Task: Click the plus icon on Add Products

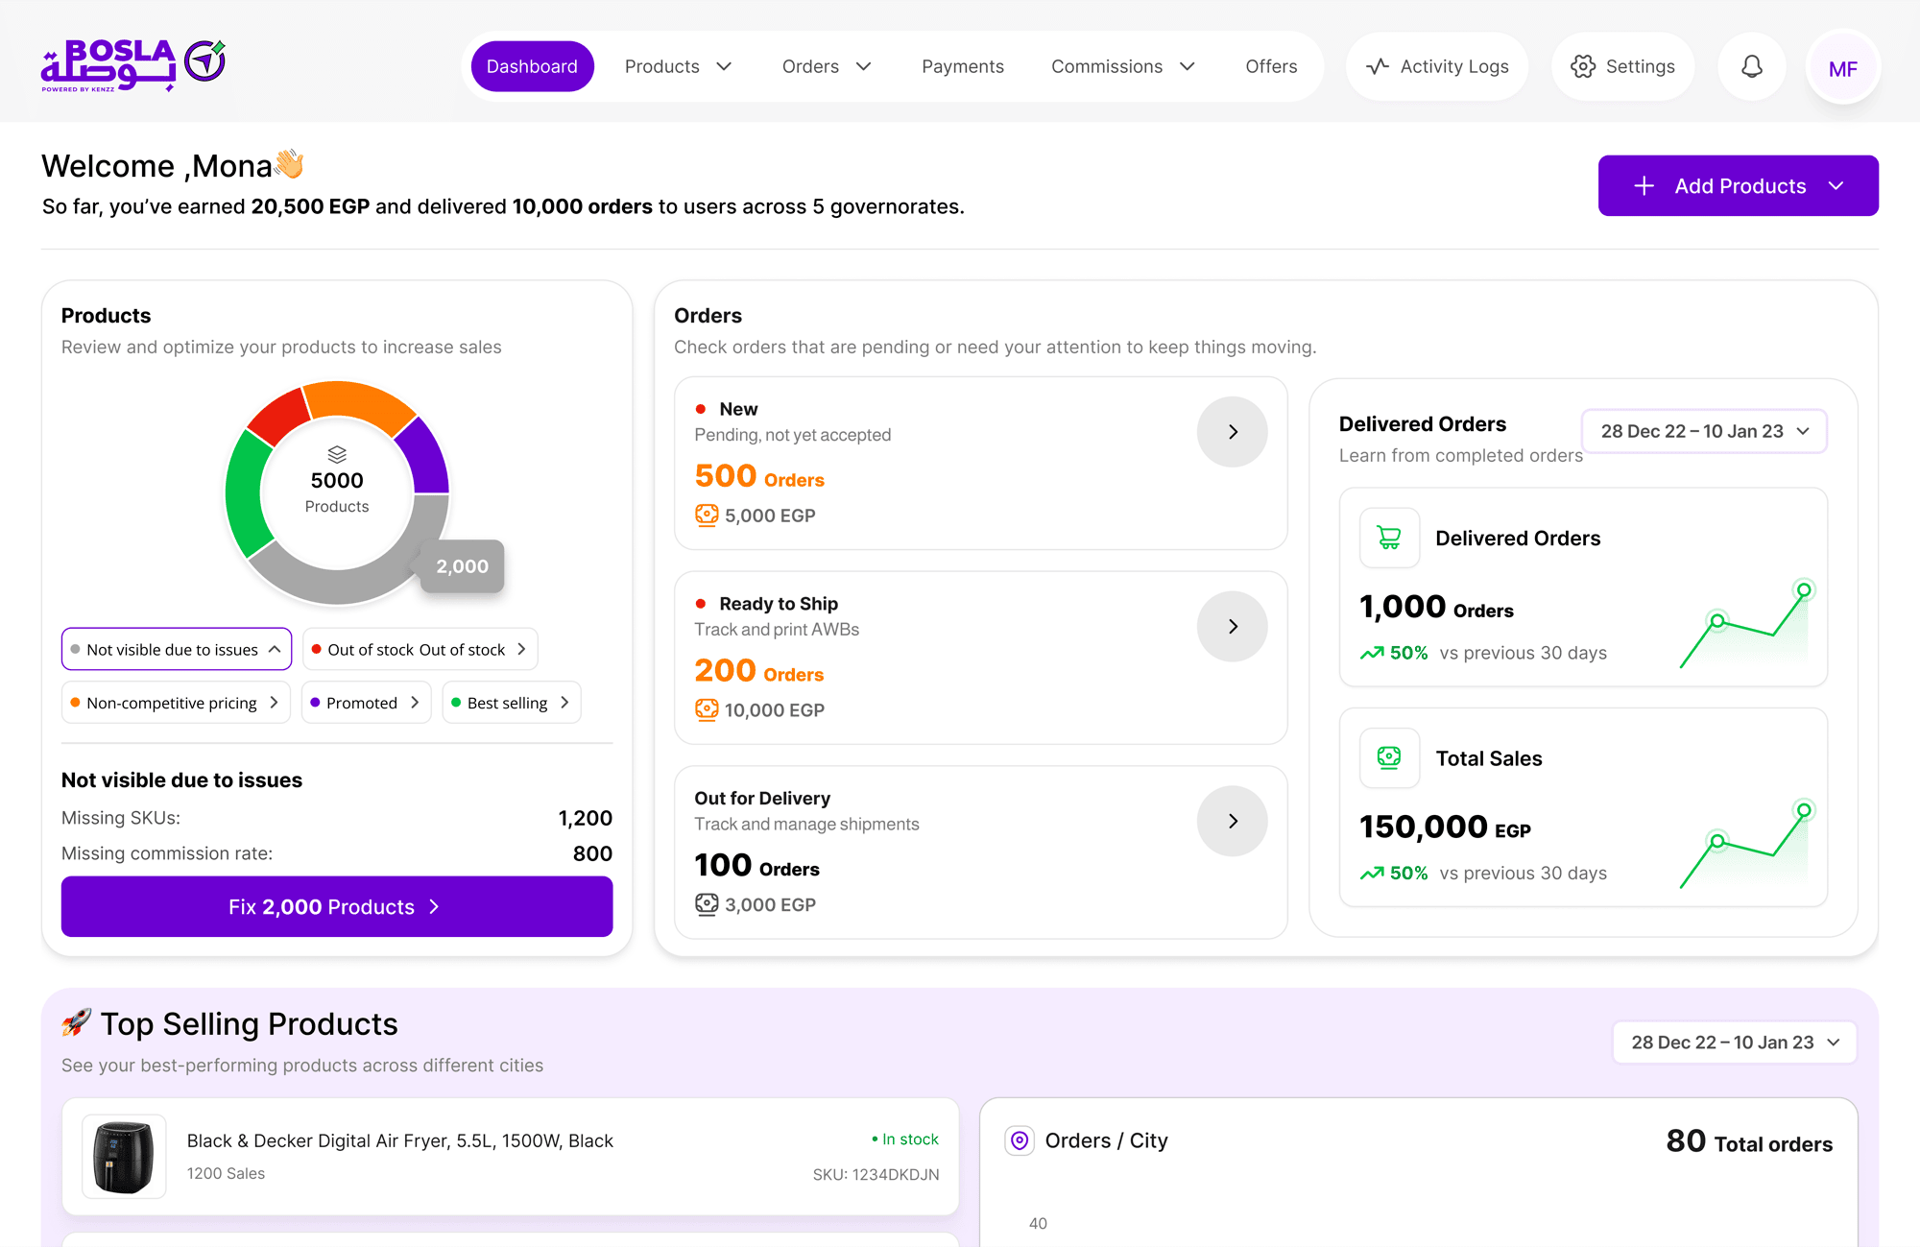Action: point(1644,186)
